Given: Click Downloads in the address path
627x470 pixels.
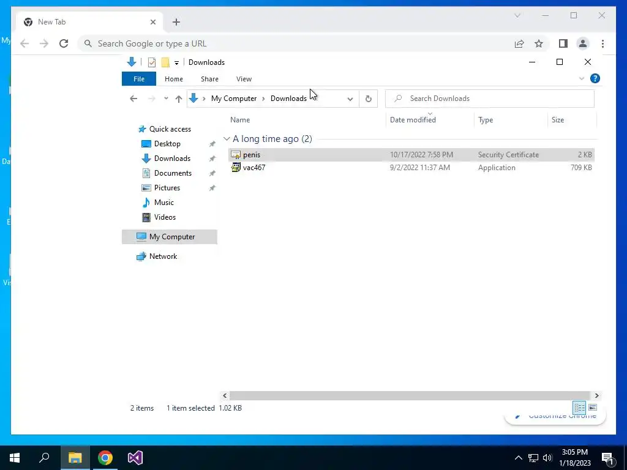Looking at the screenshot, I should click(x=288, y=99).
